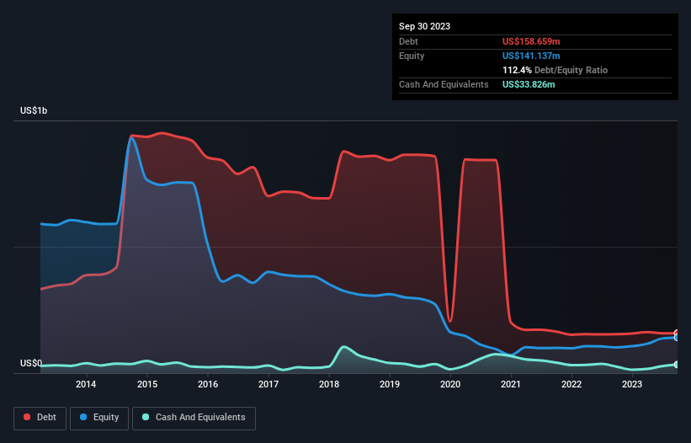Toggle Cash And Equivalents legend button
Viewport: 691px width, 443px height.
[194, 418]
